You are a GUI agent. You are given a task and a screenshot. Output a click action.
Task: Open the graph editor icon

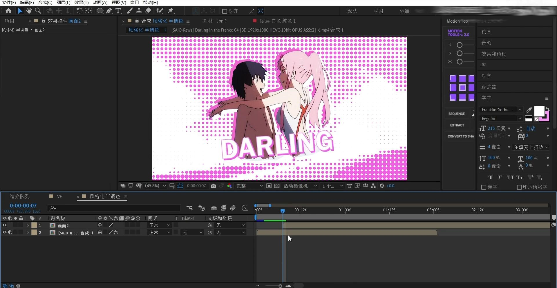click(x=245, y=208)
